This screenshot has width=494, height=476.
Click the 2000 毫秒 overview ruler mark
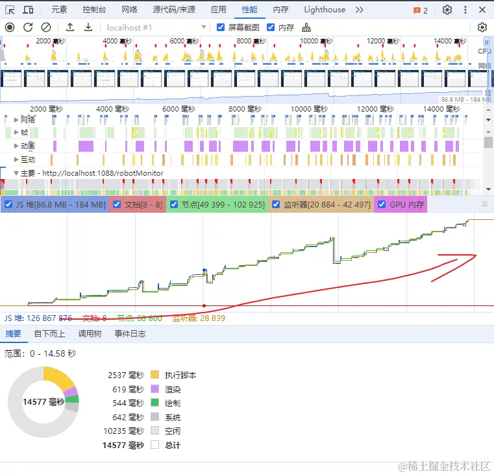51,41
